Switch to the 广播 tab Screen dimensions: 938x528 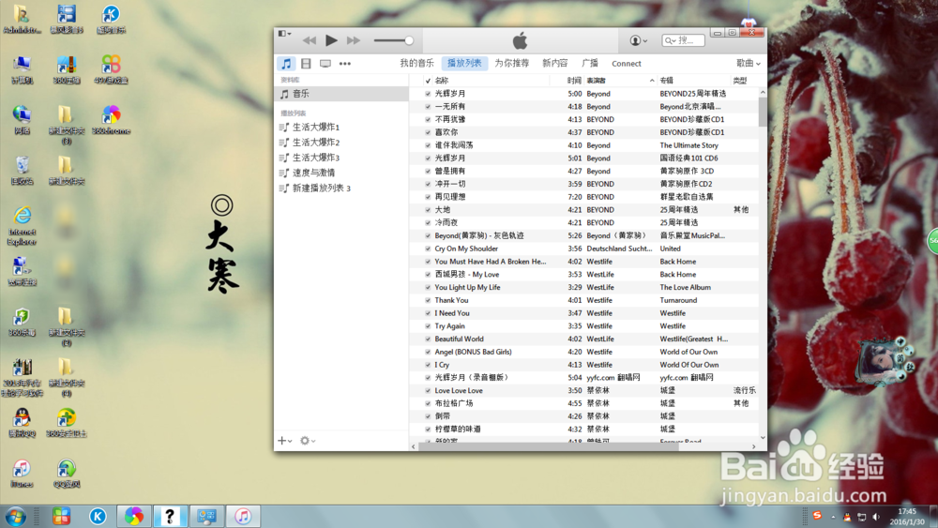coord(590,64)
